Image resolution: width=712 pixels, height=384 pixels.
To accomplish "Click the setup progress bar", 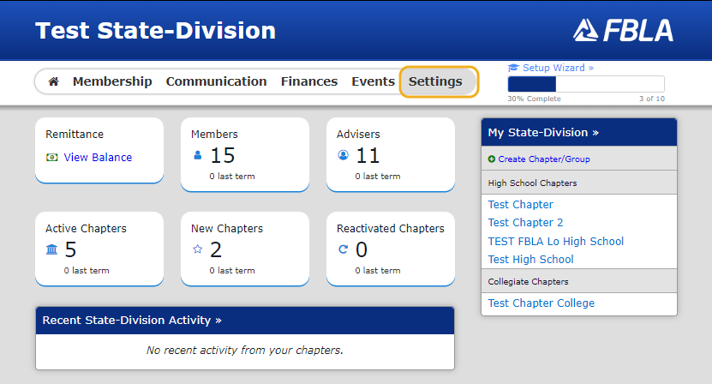I will tap(586, 84).
